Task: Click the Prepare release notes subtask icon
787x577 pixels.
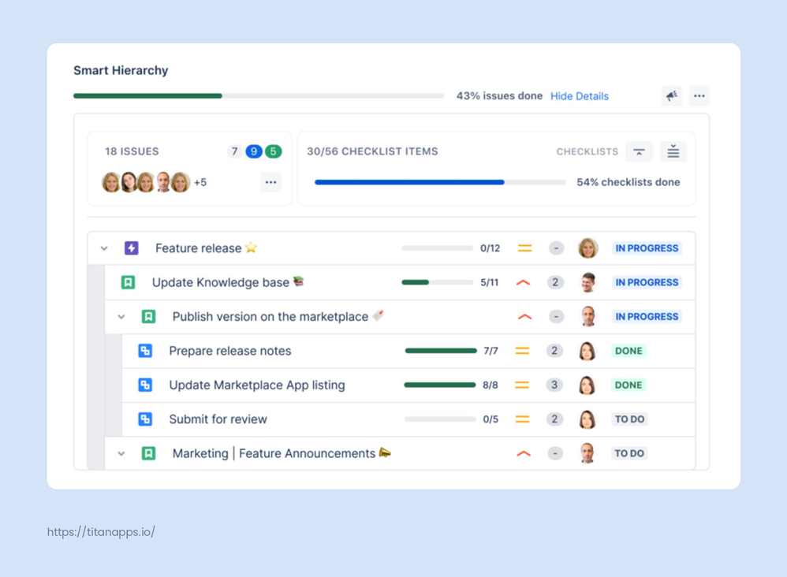Action: tap(145, 351)
